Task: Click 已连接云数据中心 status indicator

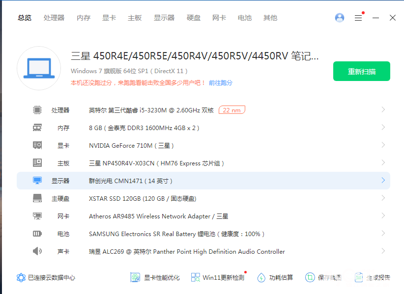Action: coord(46,277)
